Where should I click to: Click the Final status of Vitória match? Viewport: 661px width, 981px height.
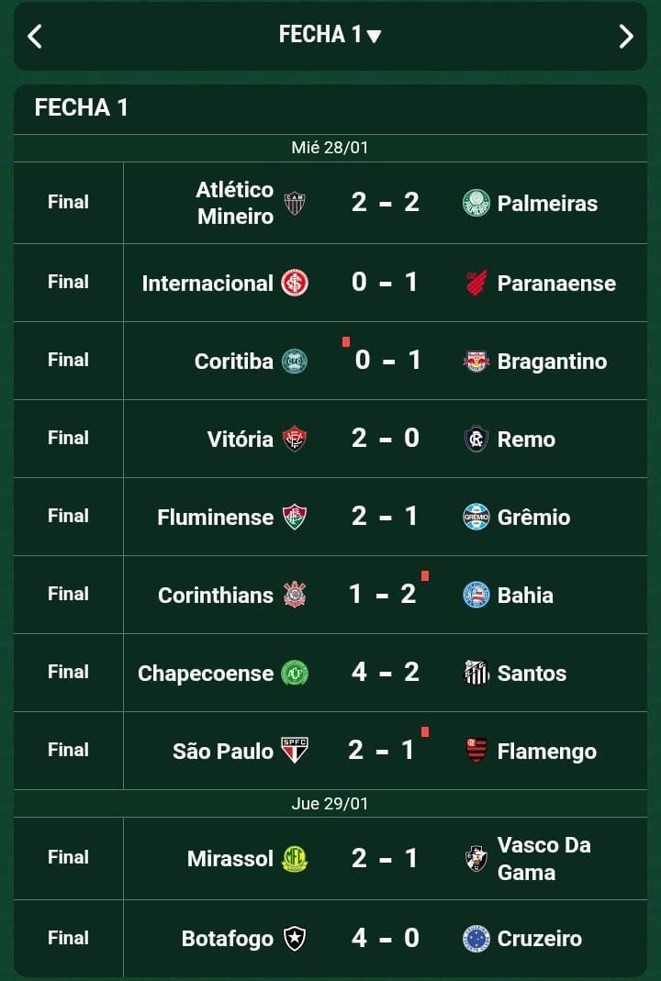[x=68, y=438]
